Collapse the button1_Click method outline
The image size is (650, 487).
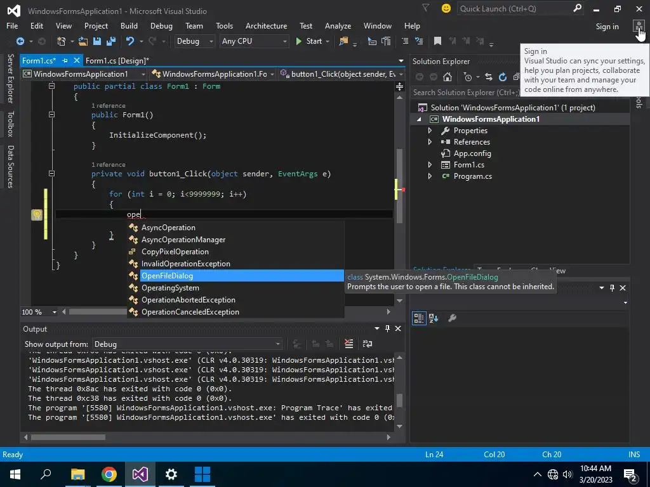click(52, 174)
